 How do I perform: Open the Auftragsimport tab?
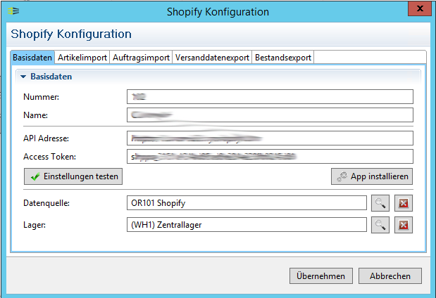tap(141, 58)
